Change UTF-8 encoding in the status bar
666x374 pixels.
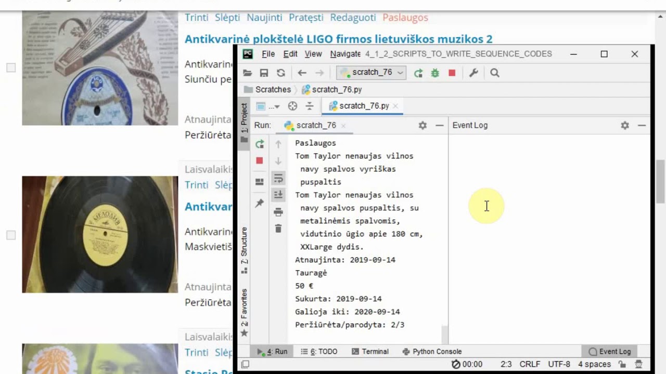click(x=559, y=365)
